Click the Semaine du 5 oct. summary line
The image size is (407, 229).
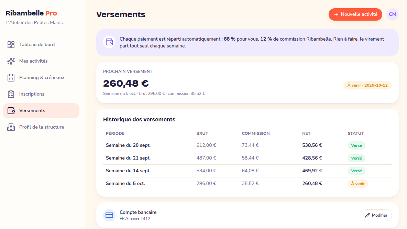pos(154,94)
